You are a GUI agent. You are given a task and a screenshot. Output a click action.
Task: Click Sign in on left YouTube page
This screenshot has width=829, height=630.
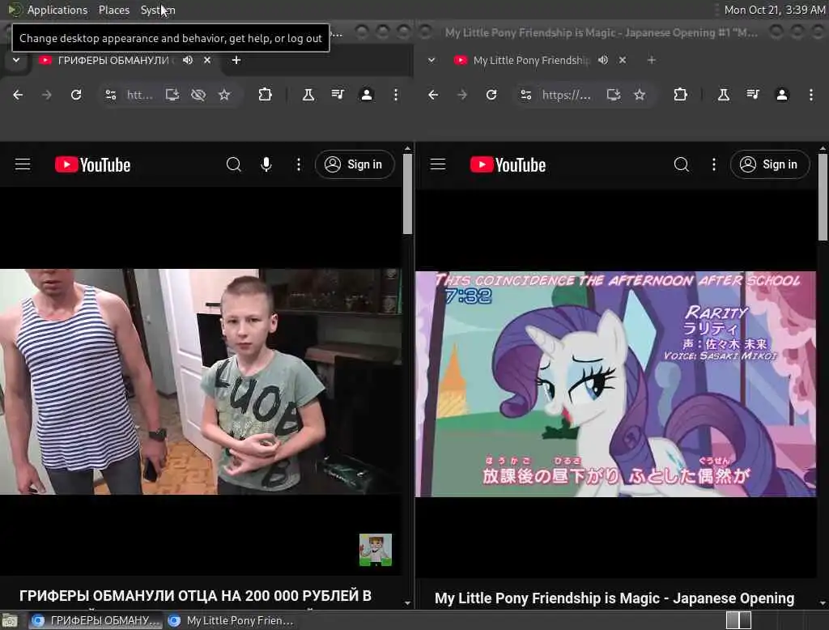[x=355, y=164]
